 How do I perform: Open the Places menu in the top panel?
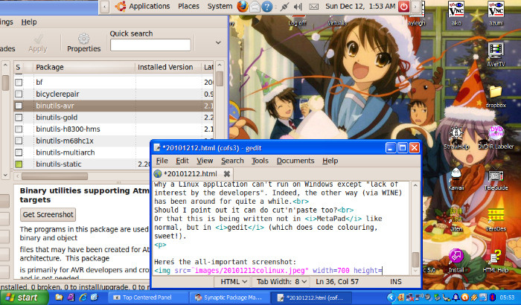coord(188,6)
